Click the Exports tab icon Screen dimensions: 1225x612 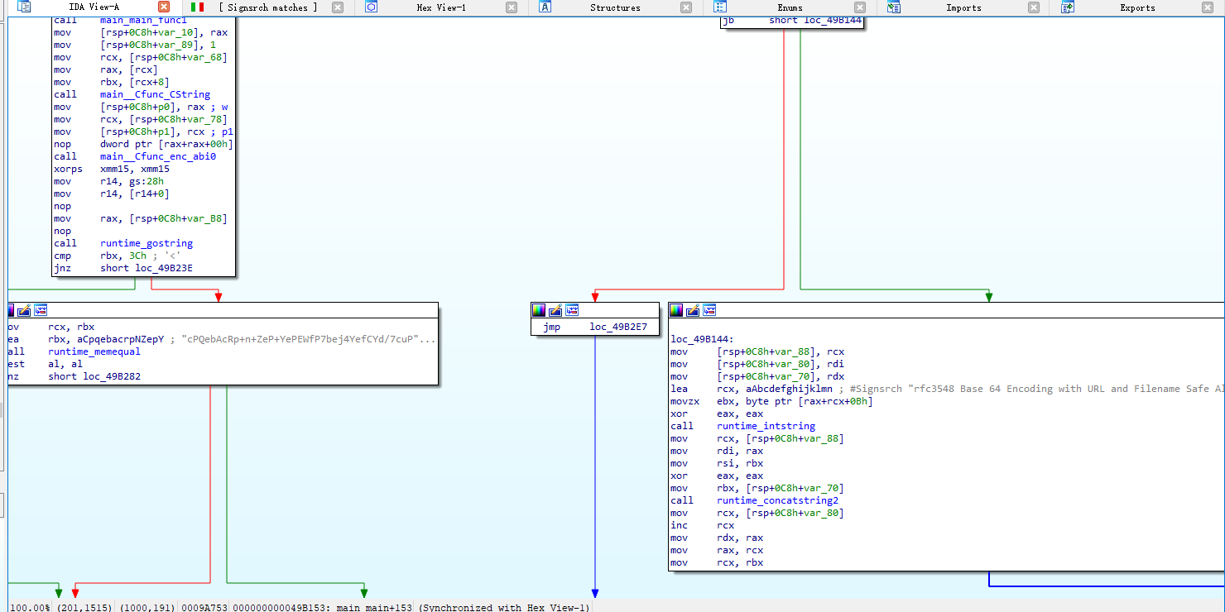pos(1067,7)
